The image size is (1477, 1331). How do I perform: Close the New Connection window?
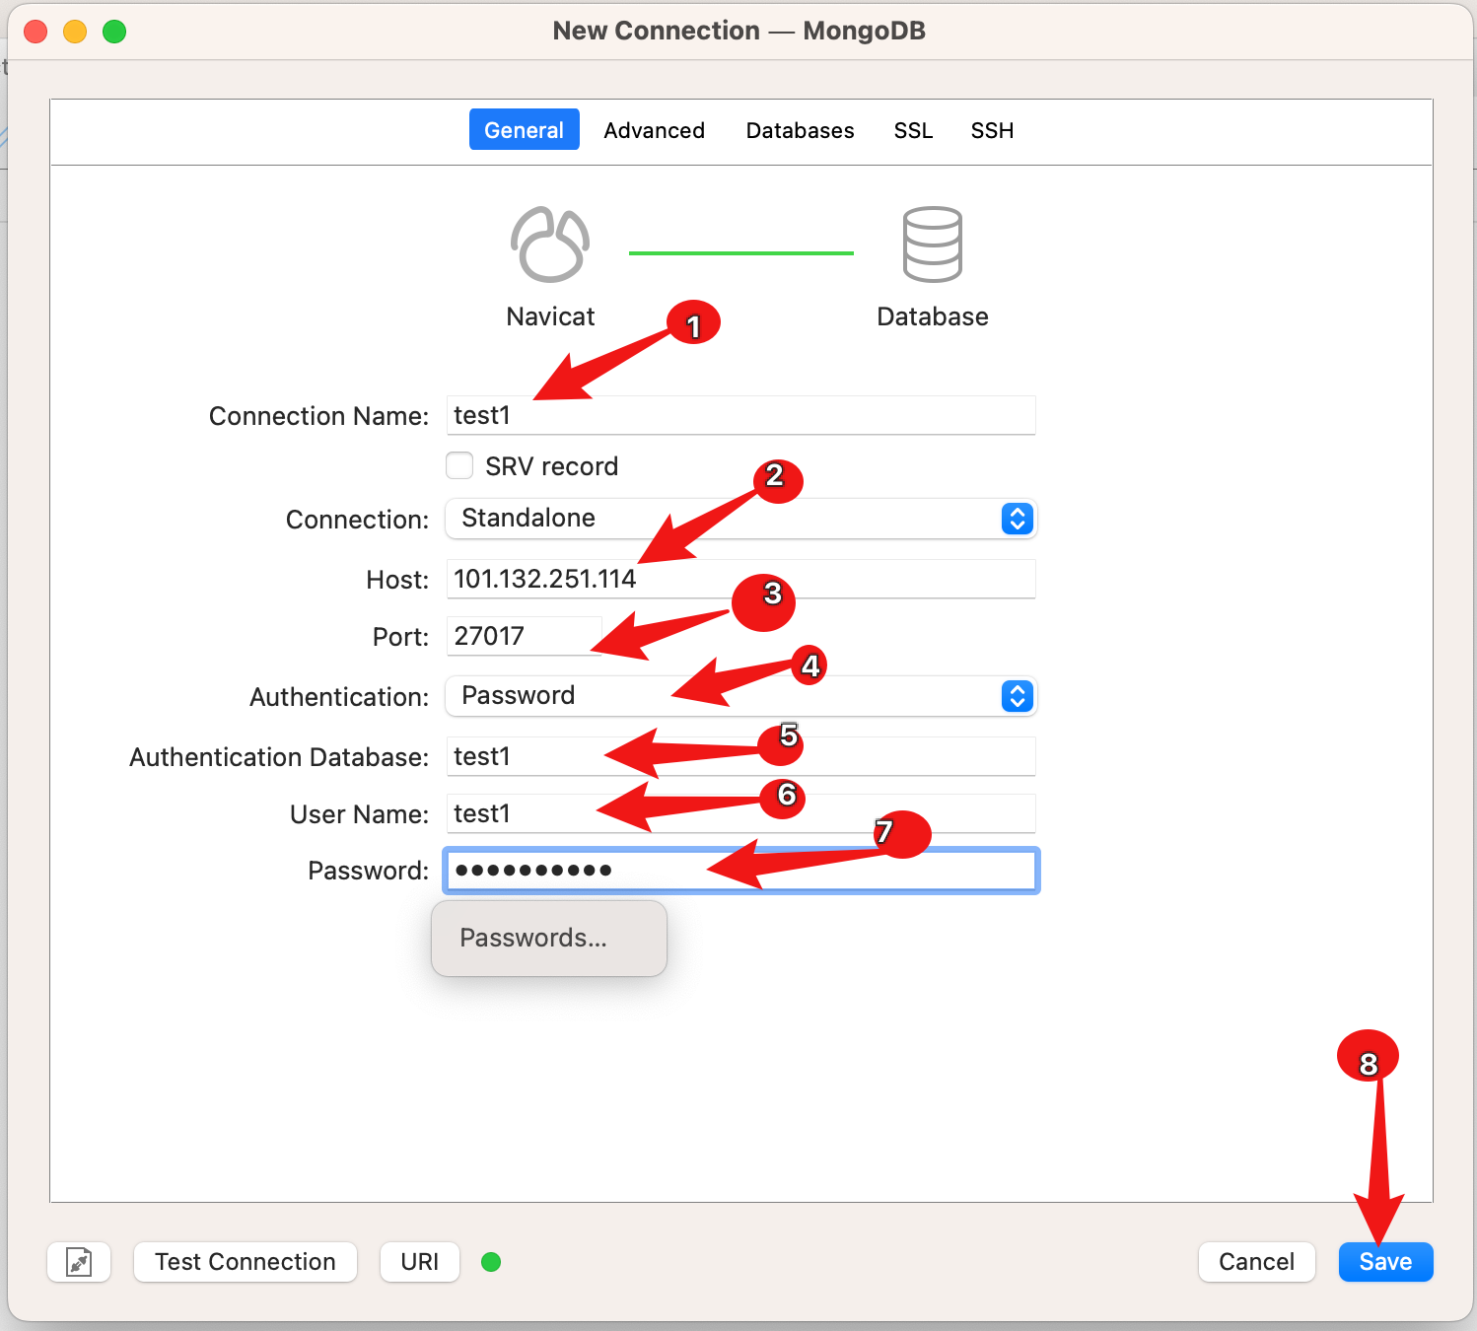[35, 32]
